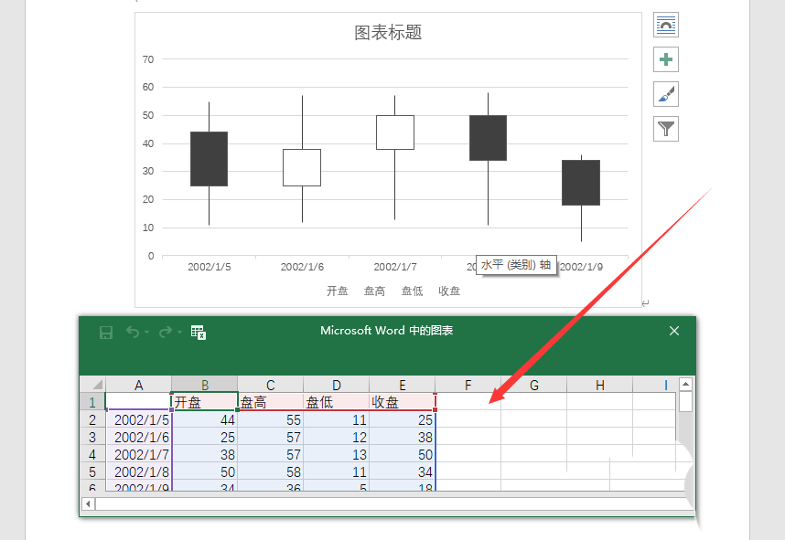Viewport: 785px width, 540px height.
Task: Click the 收盘 legend entry
Action: pos(449,291)
